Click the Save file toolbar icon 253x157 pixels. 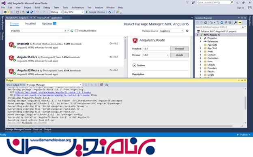[28, 12]
